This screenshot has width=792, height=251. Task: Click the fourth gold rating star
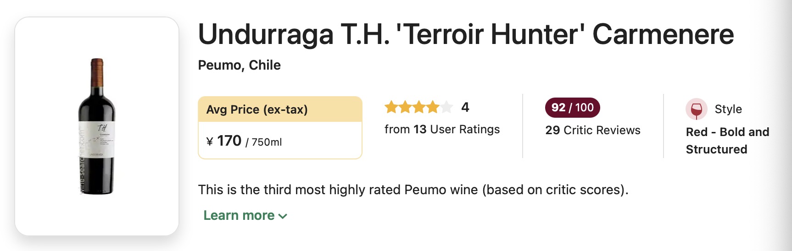[433, 108]
